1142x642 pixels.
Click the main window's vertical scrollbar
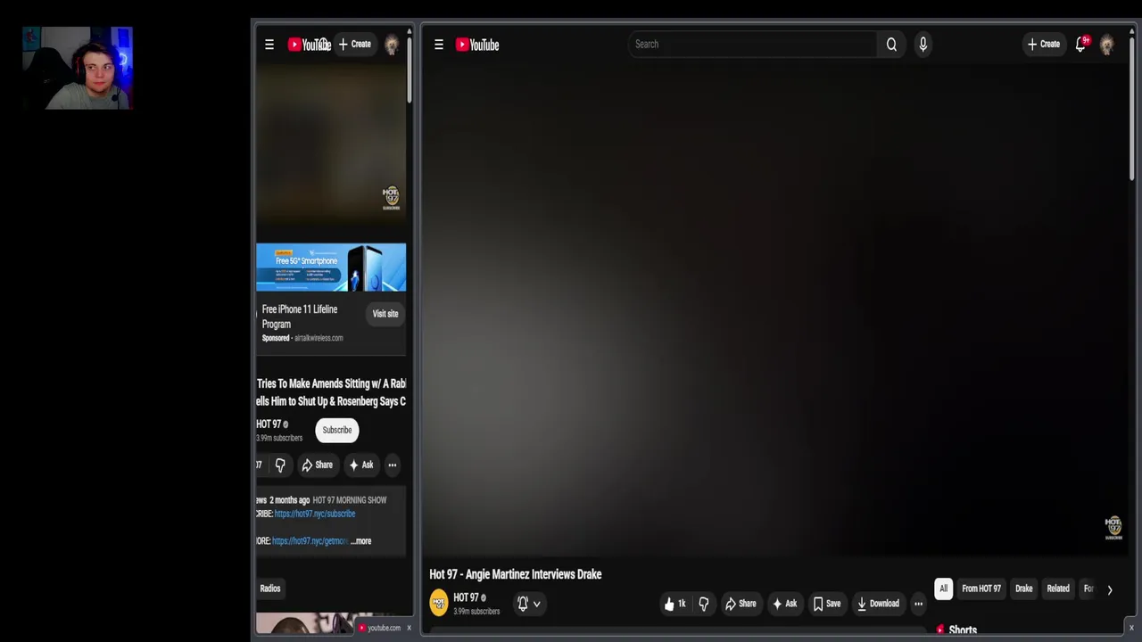click(1131, 107)
